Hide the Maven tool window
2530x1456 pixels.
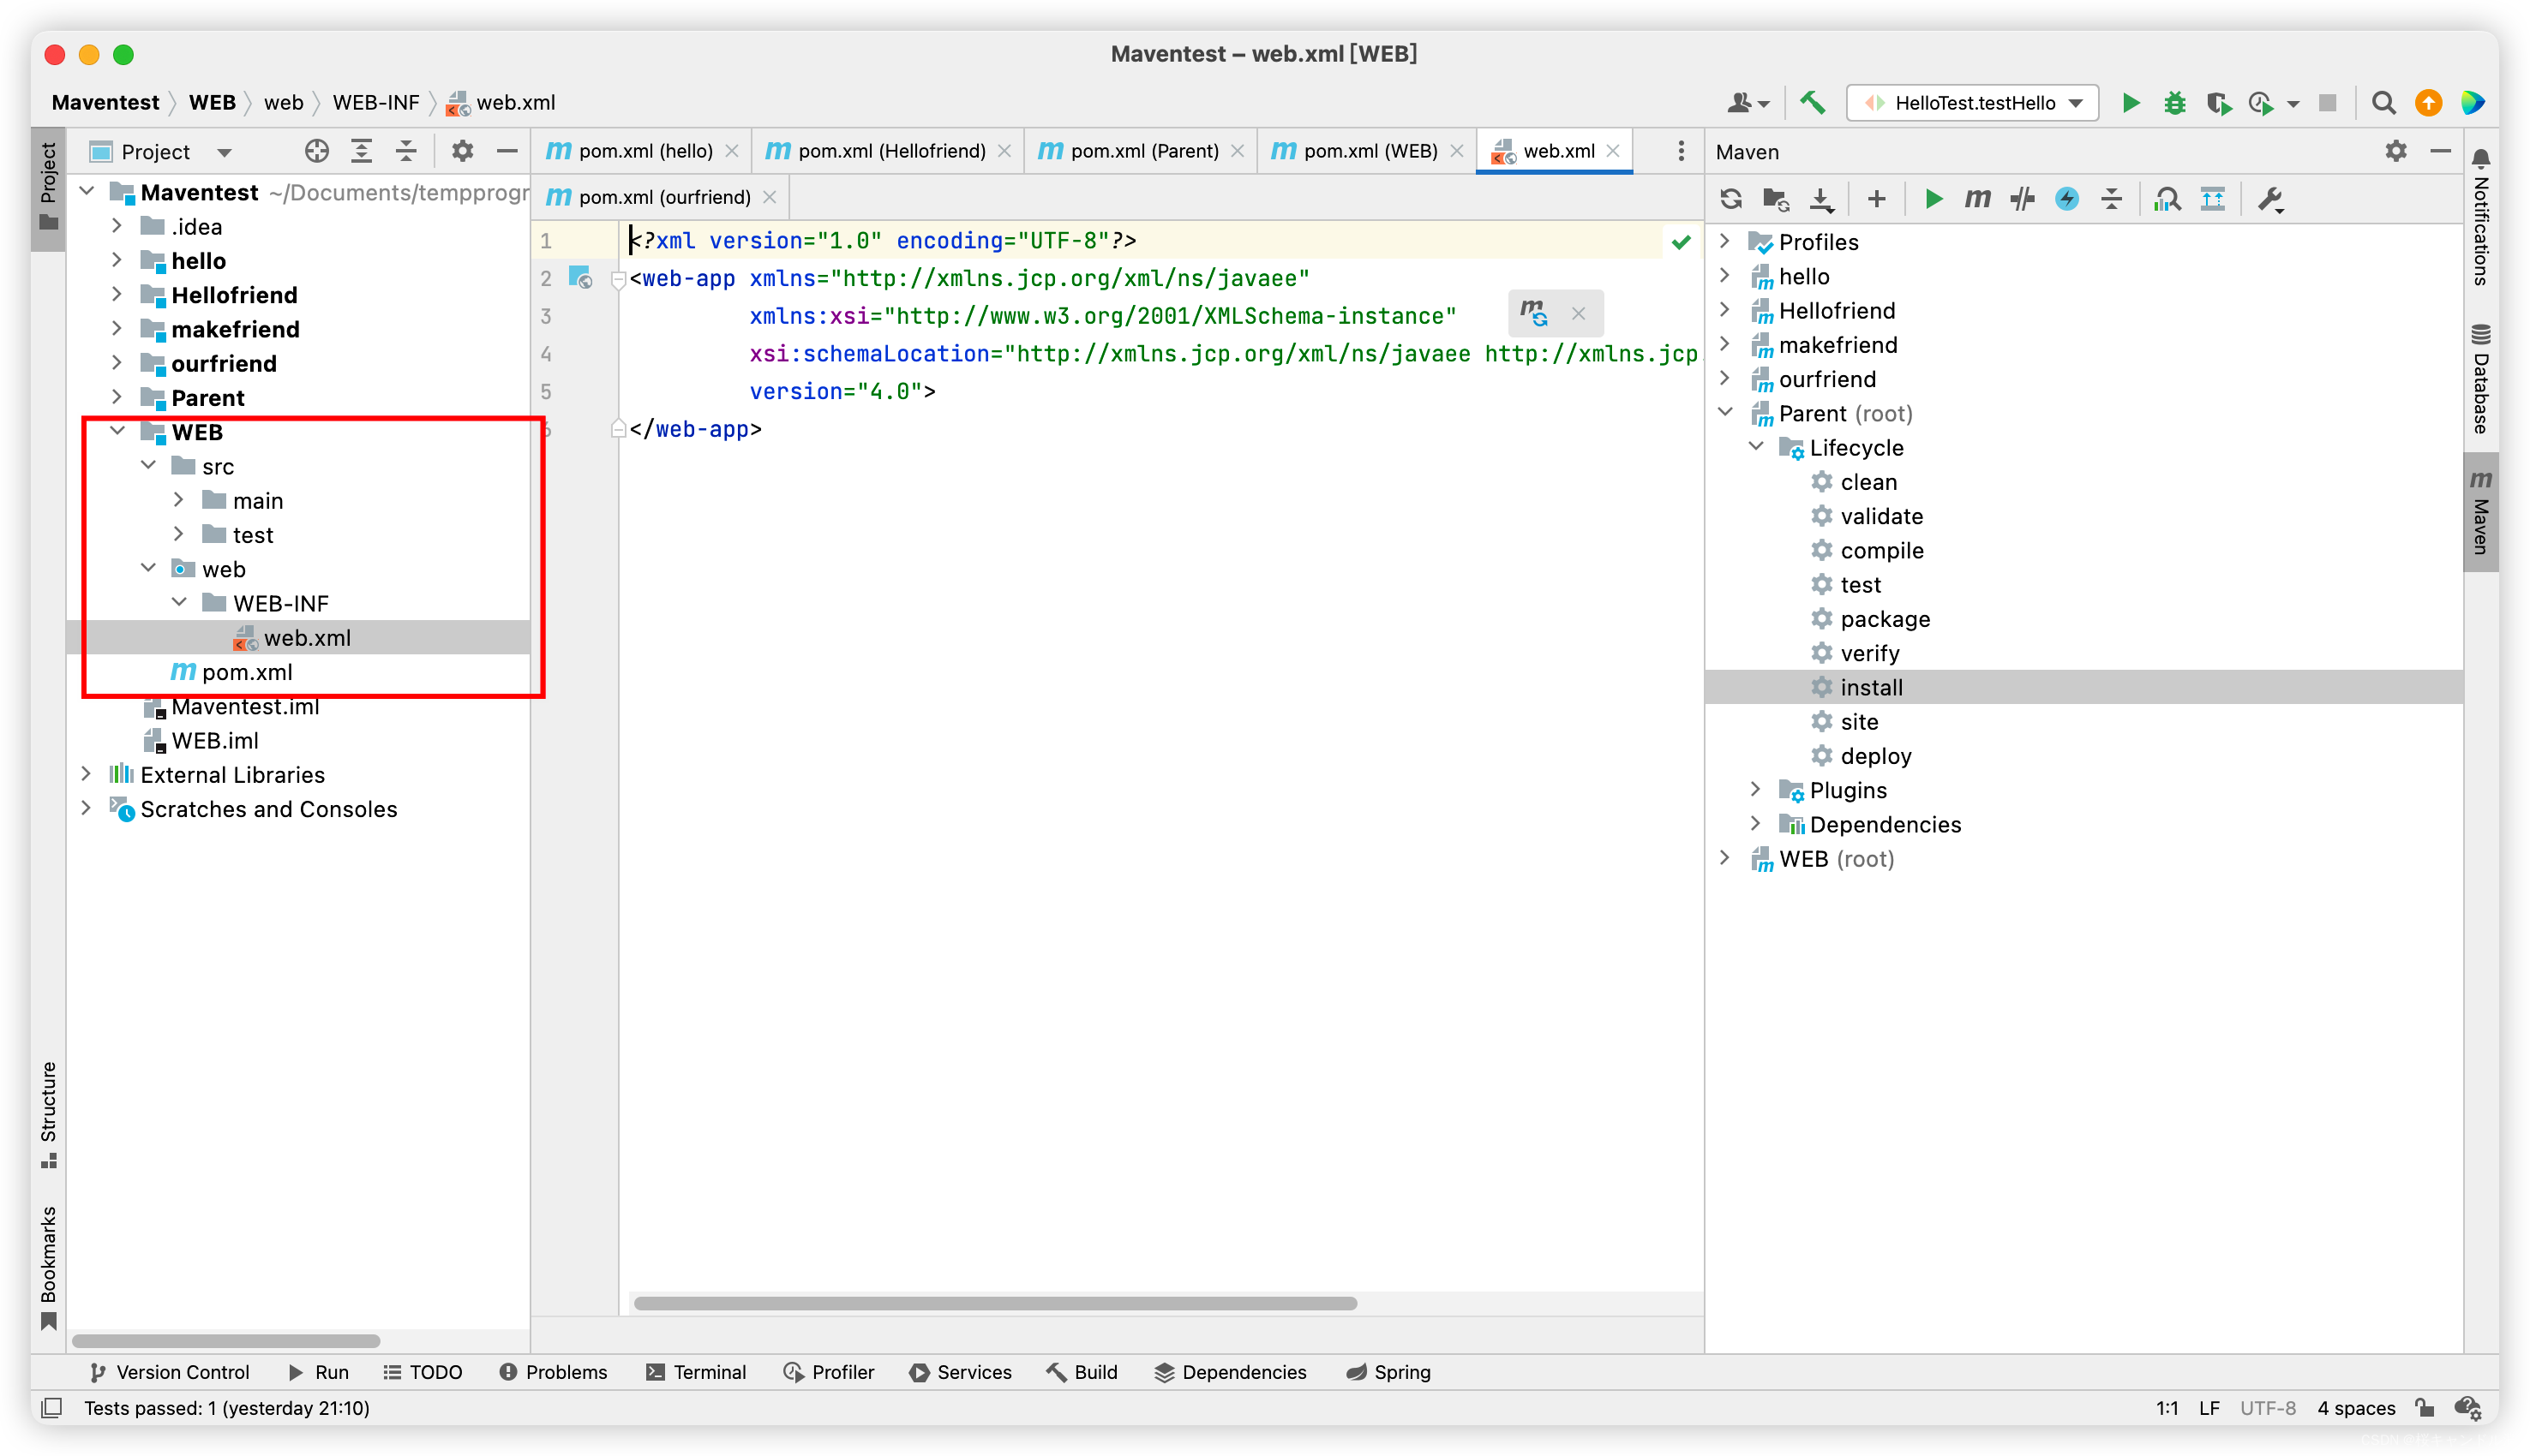coord(2440,151)
